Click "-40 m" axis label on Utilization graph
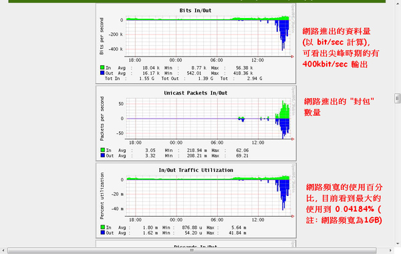Image resolution: width=401 pixels, height=254 pixels. click(117, 209)
